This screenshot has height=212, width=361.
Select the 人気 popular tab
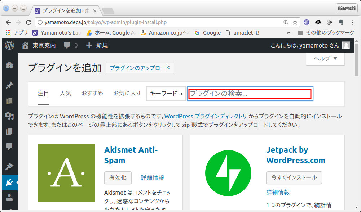point(65,93)
